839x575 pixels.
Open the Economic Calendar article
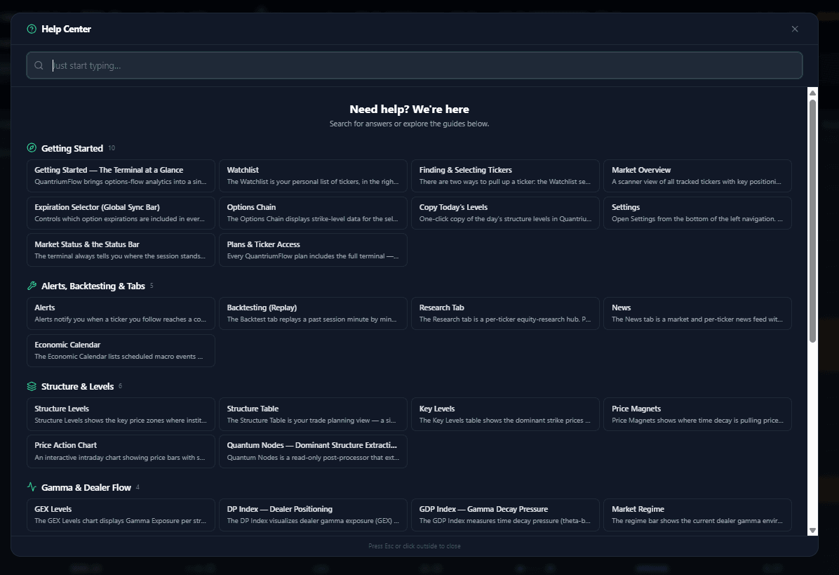coord(121,350)
